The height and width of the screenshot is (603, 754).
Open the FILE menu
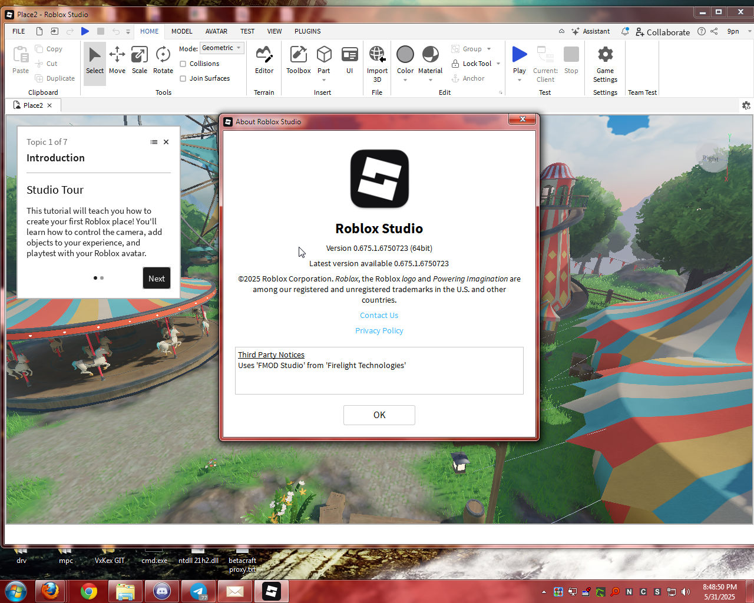point(19,31)
